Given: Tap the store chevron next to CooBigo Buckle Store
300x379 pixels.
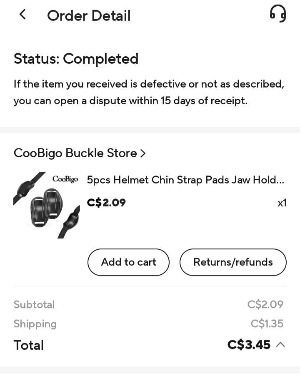Looking at the screenshot, I should click(x=143, y=153).
